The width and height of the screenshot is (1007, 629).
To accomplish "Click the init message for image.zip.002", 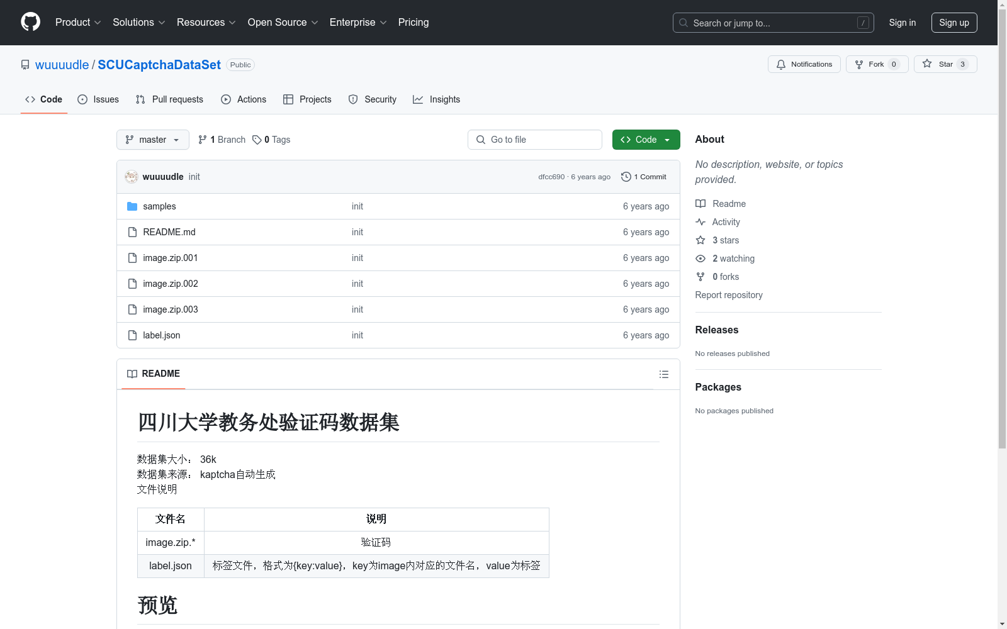I will click(x=357, y=284).
